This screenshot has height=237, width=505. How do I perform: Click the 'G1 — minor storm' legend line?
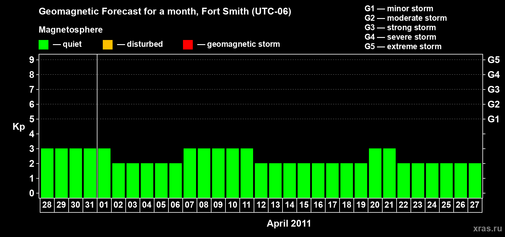click(x=399, y=9)
